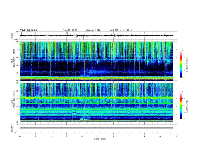Click the "VLF Spectra" title text
The image size is (198, 153).
pos(28,30)
